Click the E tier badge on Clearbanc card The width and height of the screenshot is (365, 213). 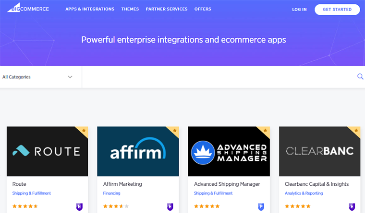[352, 206]
